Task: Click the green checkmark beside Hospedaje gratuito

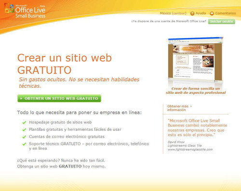Action: pos(24,123)
